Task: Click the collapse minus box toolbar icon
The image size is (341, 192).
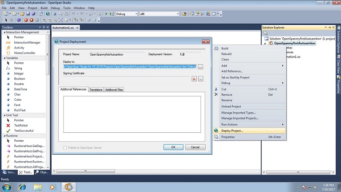Action: pos(94,20)
